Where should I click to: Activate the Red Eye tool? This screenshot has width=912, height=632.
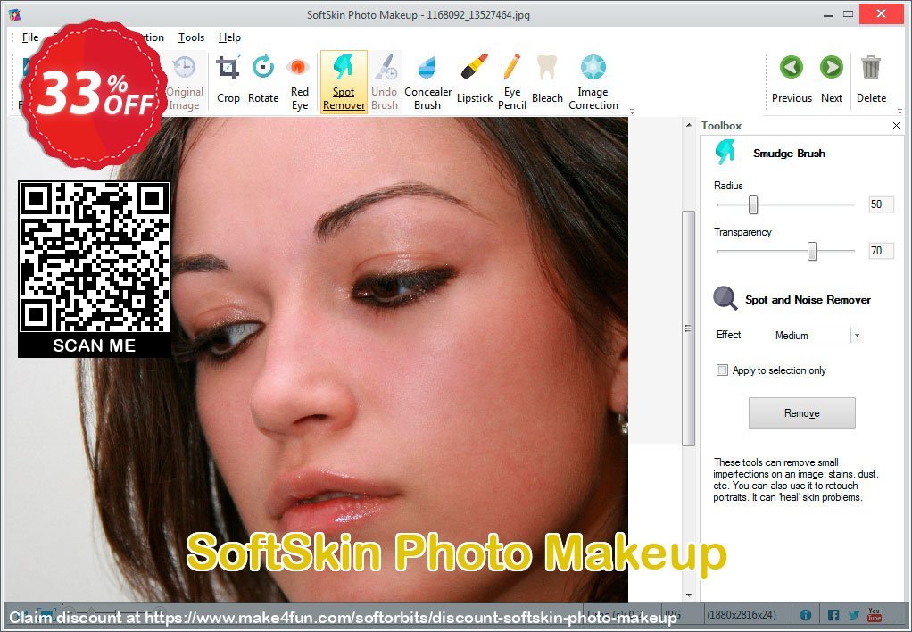tap(300, 80)
